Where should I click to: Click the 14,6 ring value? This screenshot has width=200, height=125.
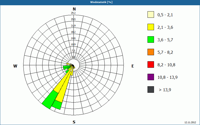73,38
